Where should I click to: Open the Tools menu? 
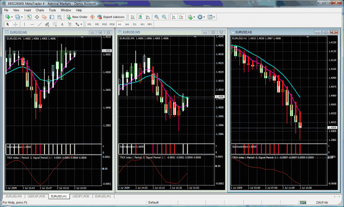click(x=52, y=10)
